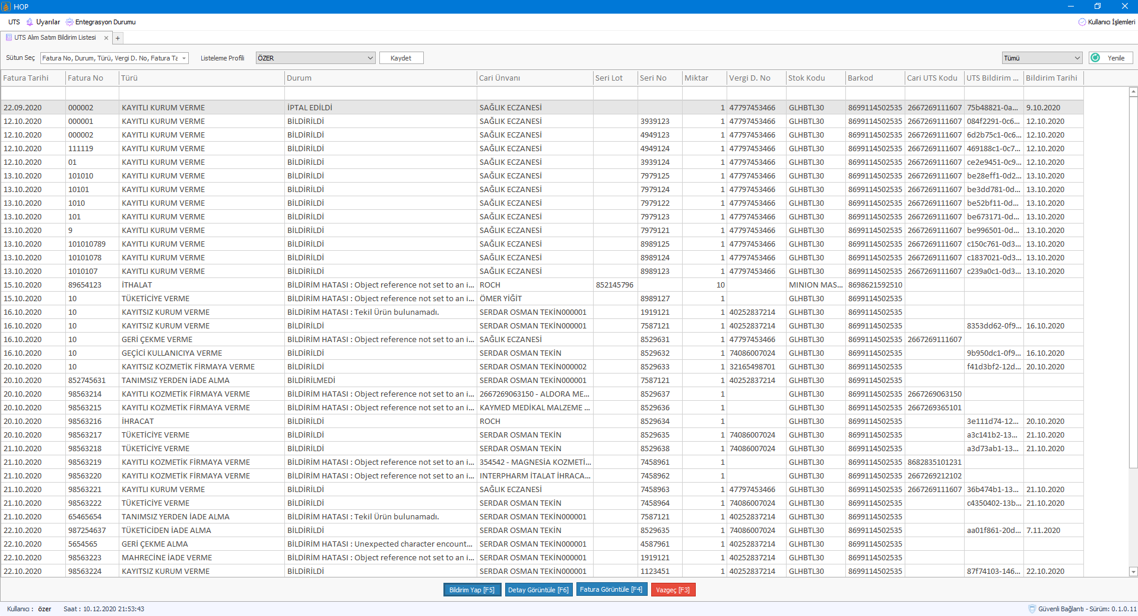This screenshot has height=616, width=1138.
Task: Click the INTERPHARM İTALAT İHRACA cell
Action: pyautogui.click(x=535, y=476)
